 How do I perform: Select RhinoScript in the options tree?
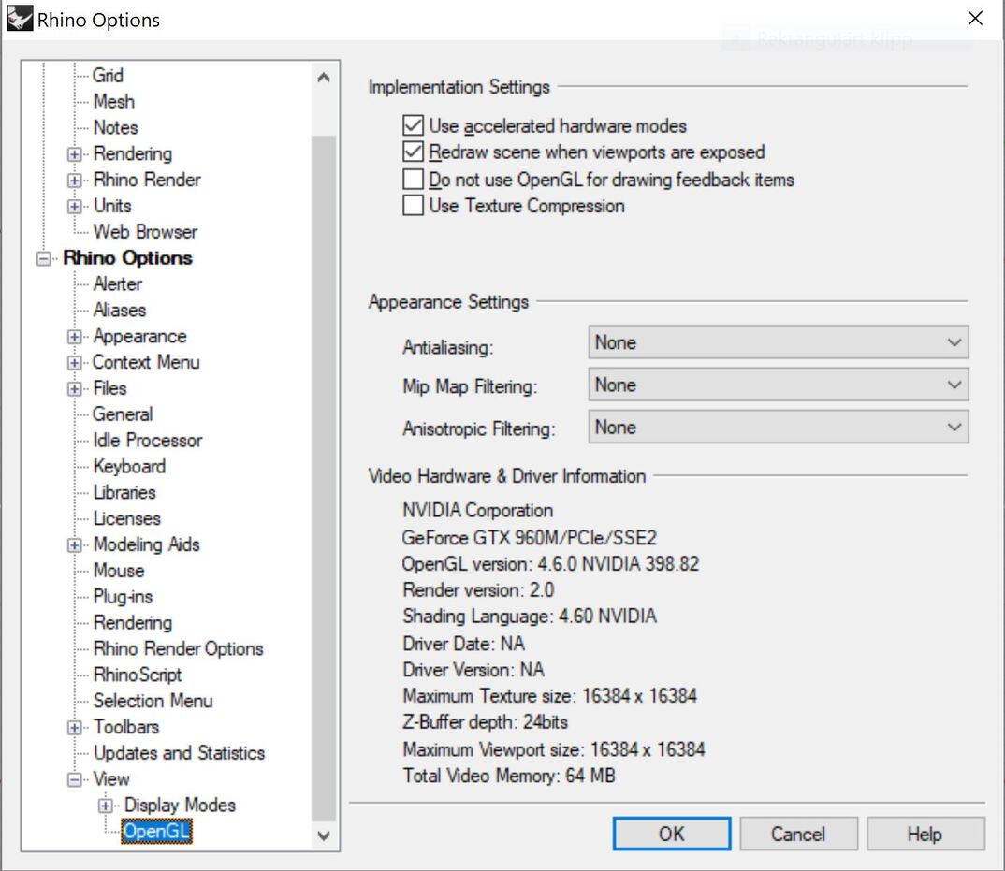138,675
